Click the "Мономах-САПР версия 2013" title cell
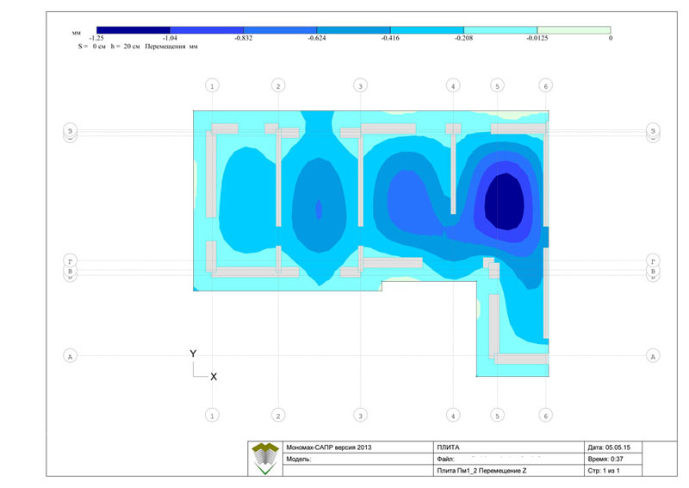Screen dimensions: 689x488 (357, 447)
